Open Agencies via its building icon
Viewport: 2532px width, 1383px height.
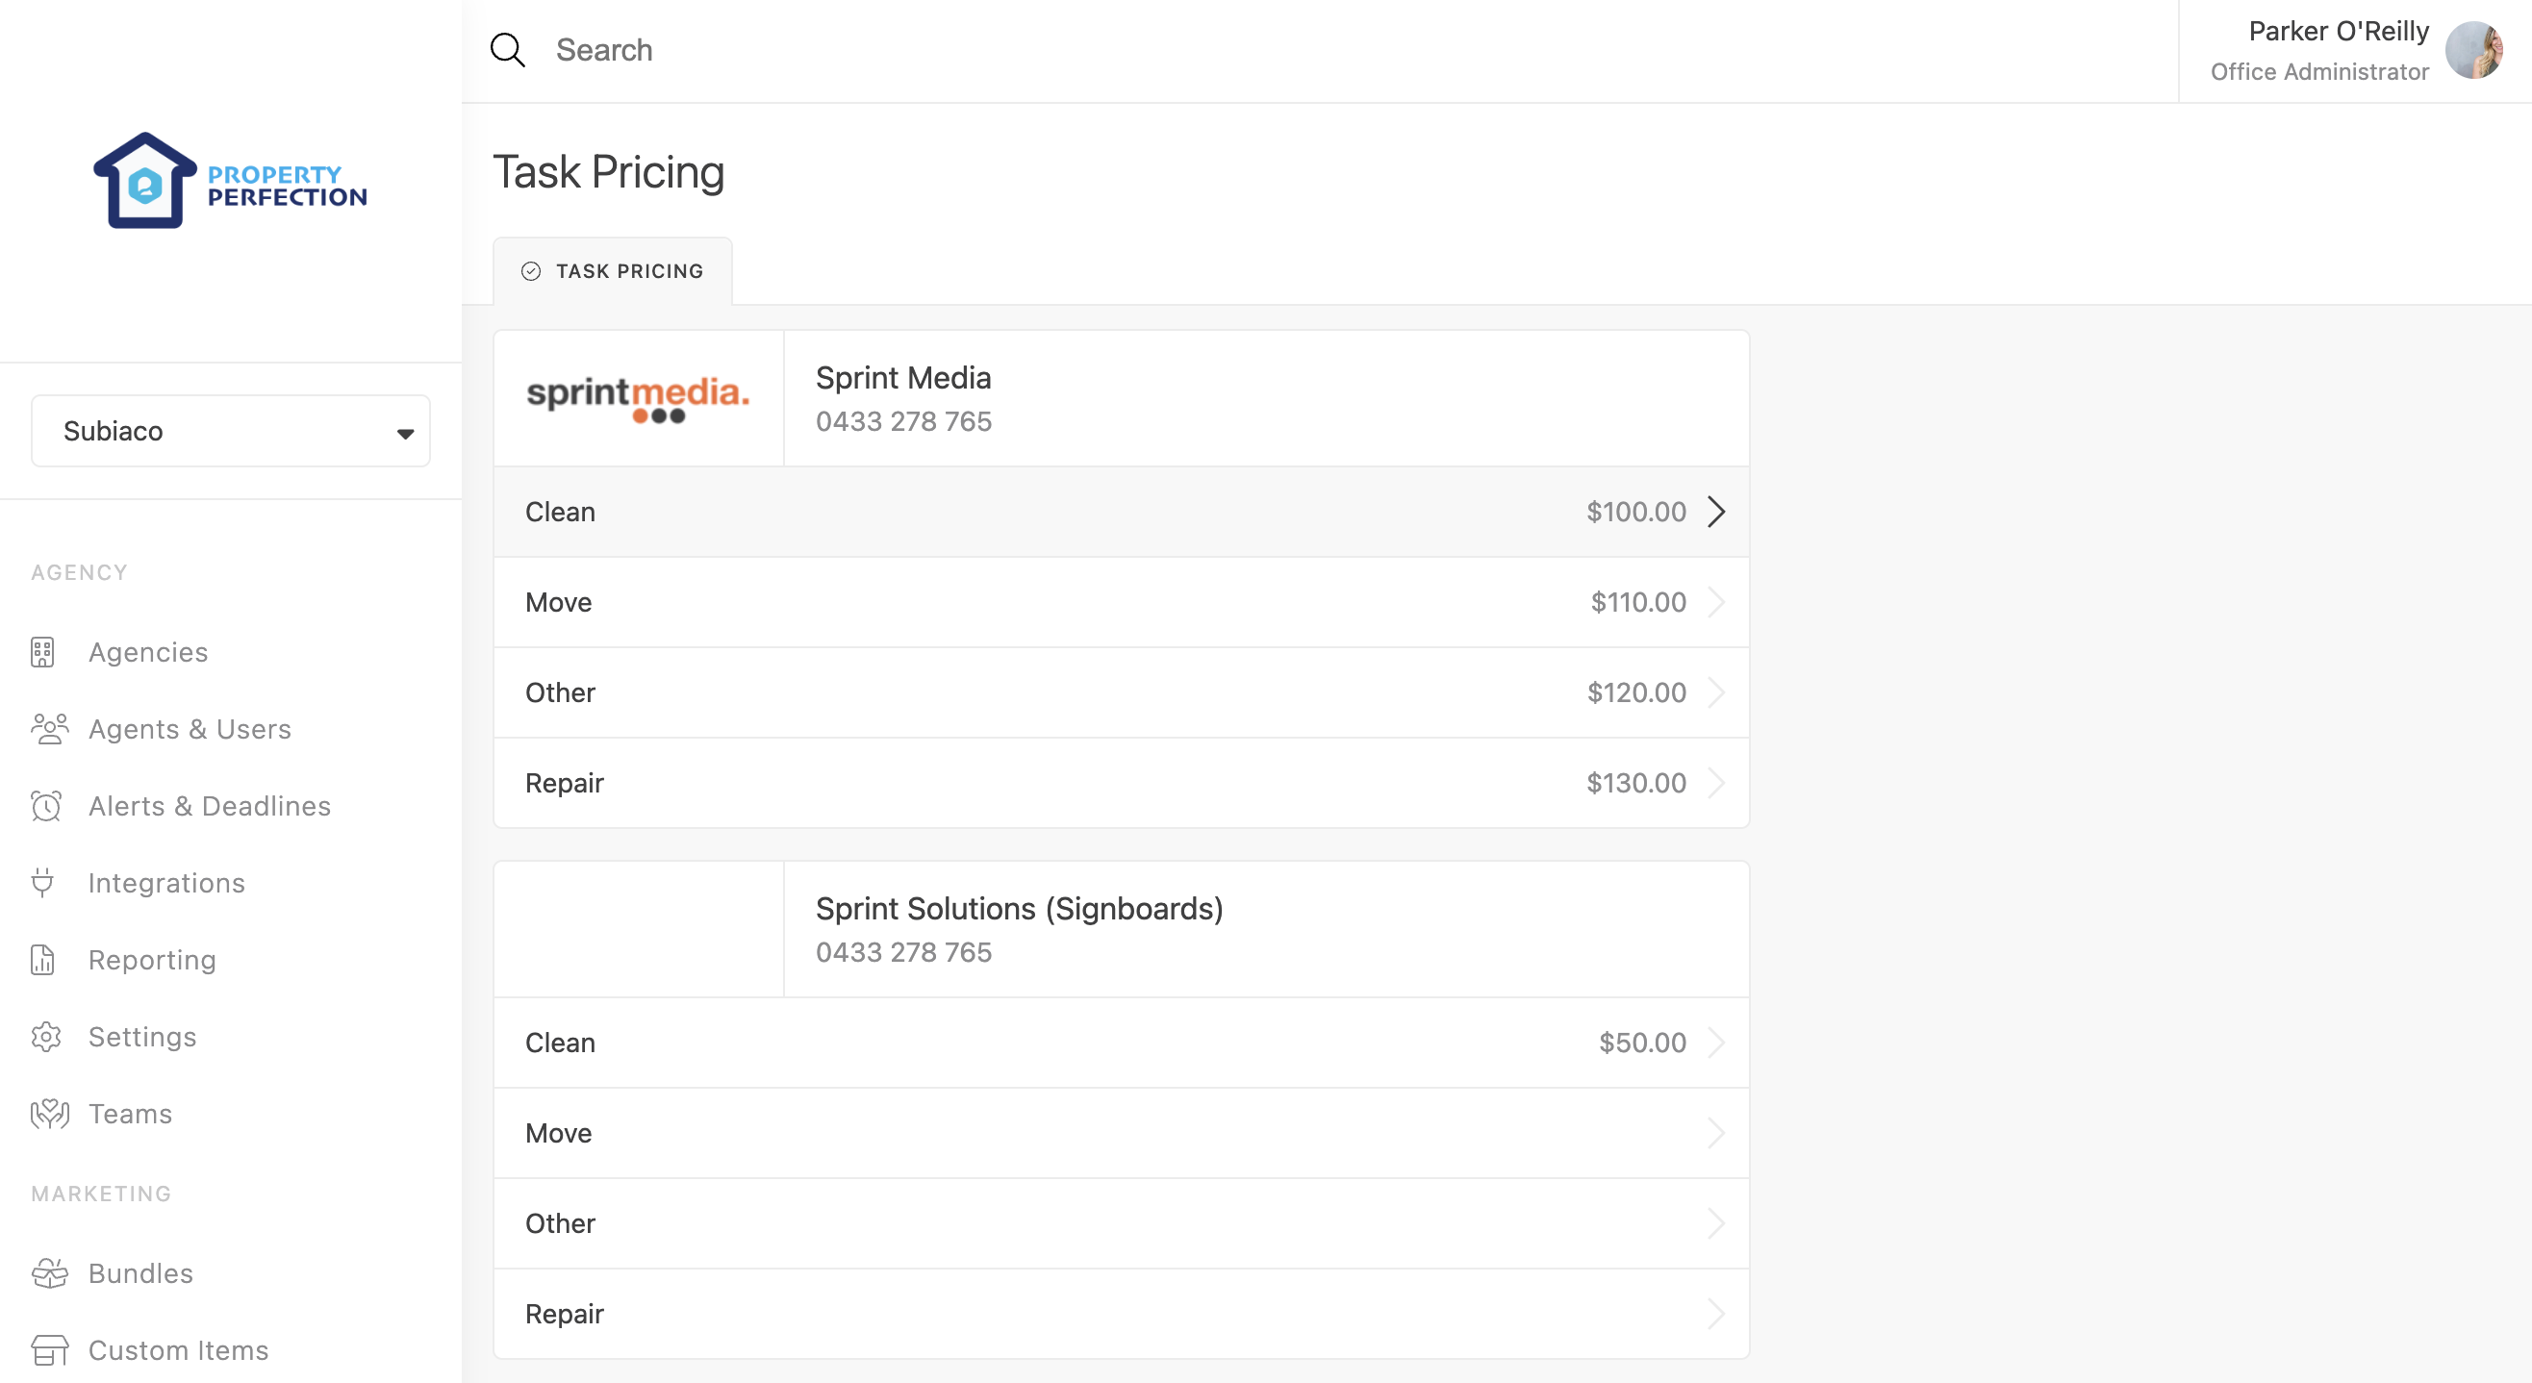click(42, 653)
